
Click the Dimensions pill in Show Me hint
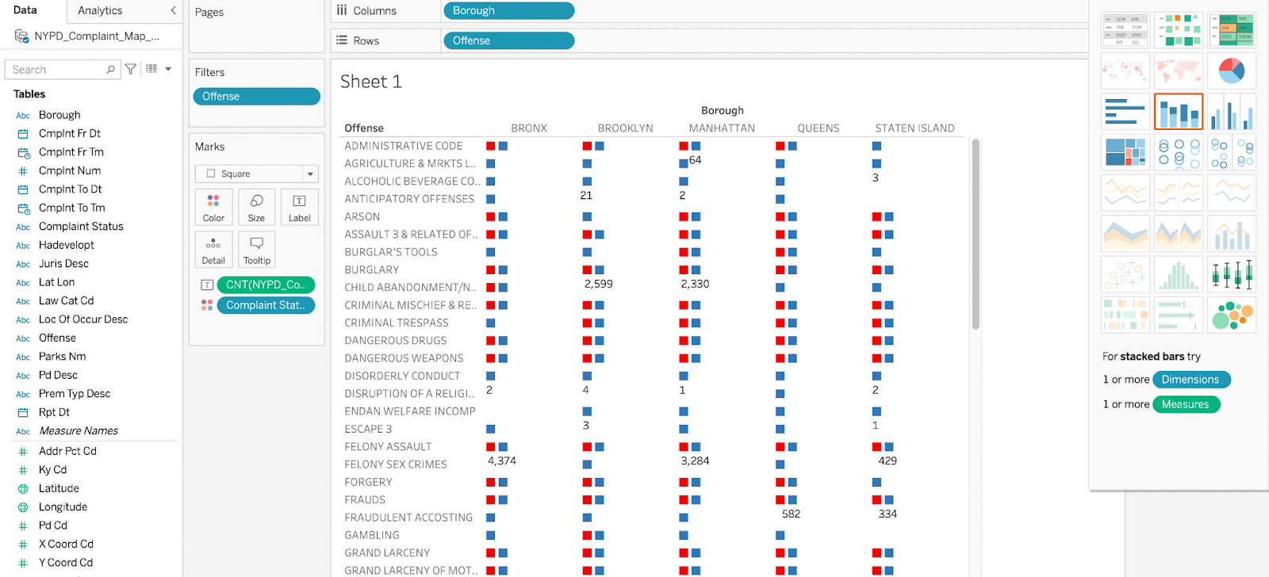pyautogui.click(x=1190, y=380)
